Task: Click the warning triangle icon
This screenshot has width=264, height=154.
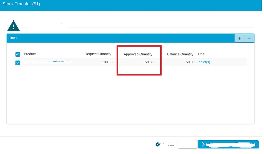Action: tap(13, 26)
